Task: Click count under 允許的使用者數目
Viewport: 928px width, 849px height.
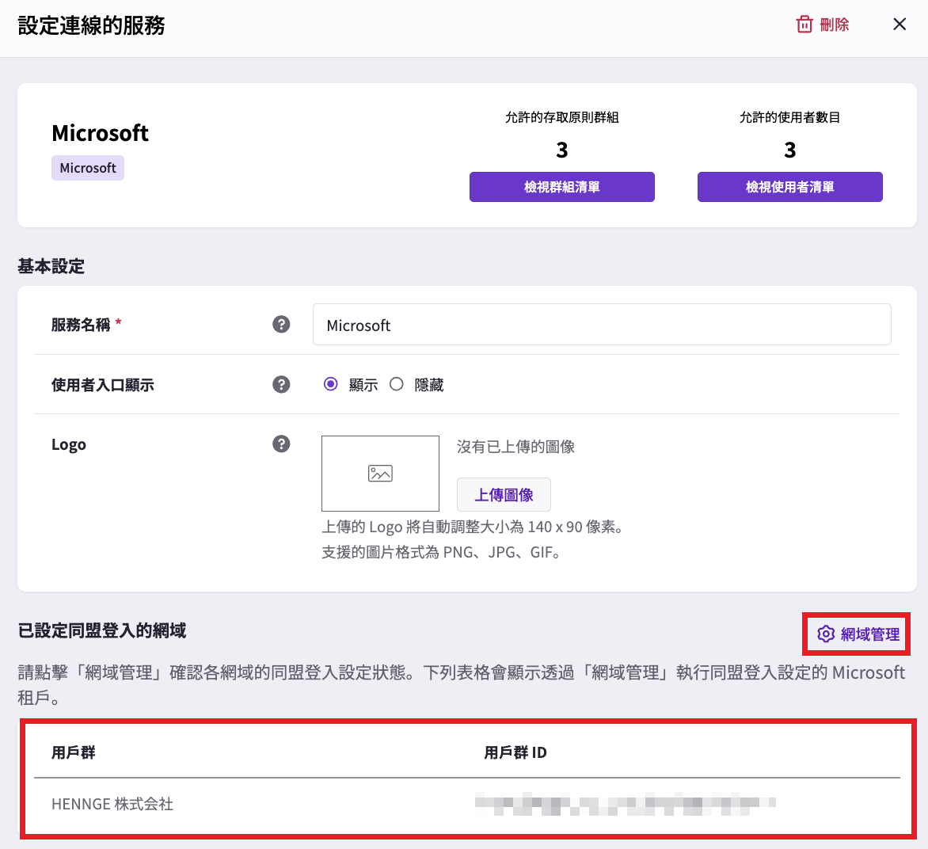Action: pos(789,150)
